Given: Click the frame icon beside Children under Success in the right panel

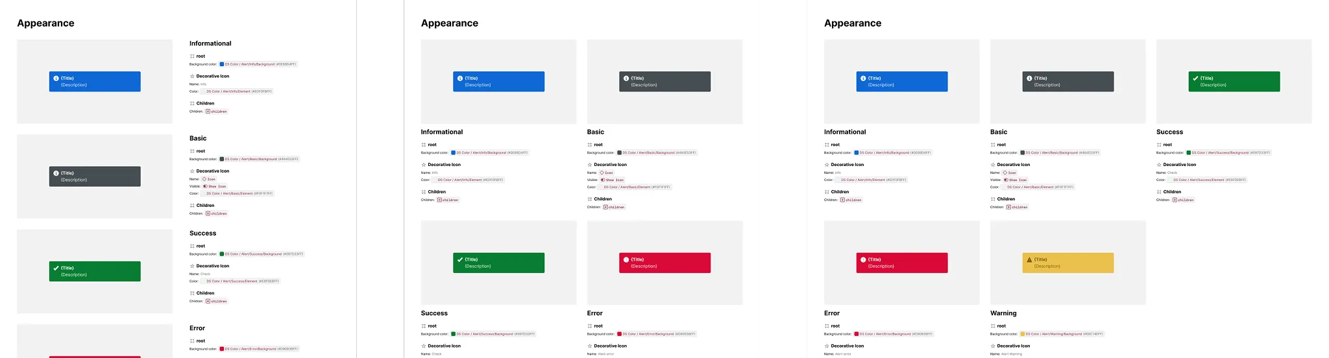Looking at the screenshot, I should 1159,192.
